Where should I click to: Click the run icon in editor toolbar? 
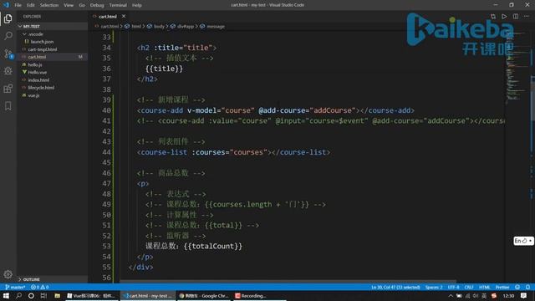(x=504, y=17)
